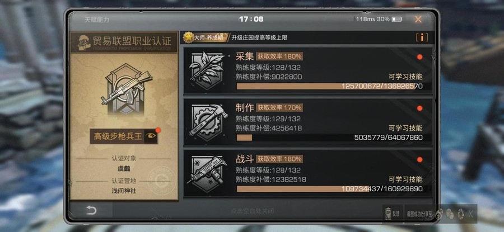Open the orange info [i] icon
Screen dimensions: 504x232
click(x=422, y=37)
